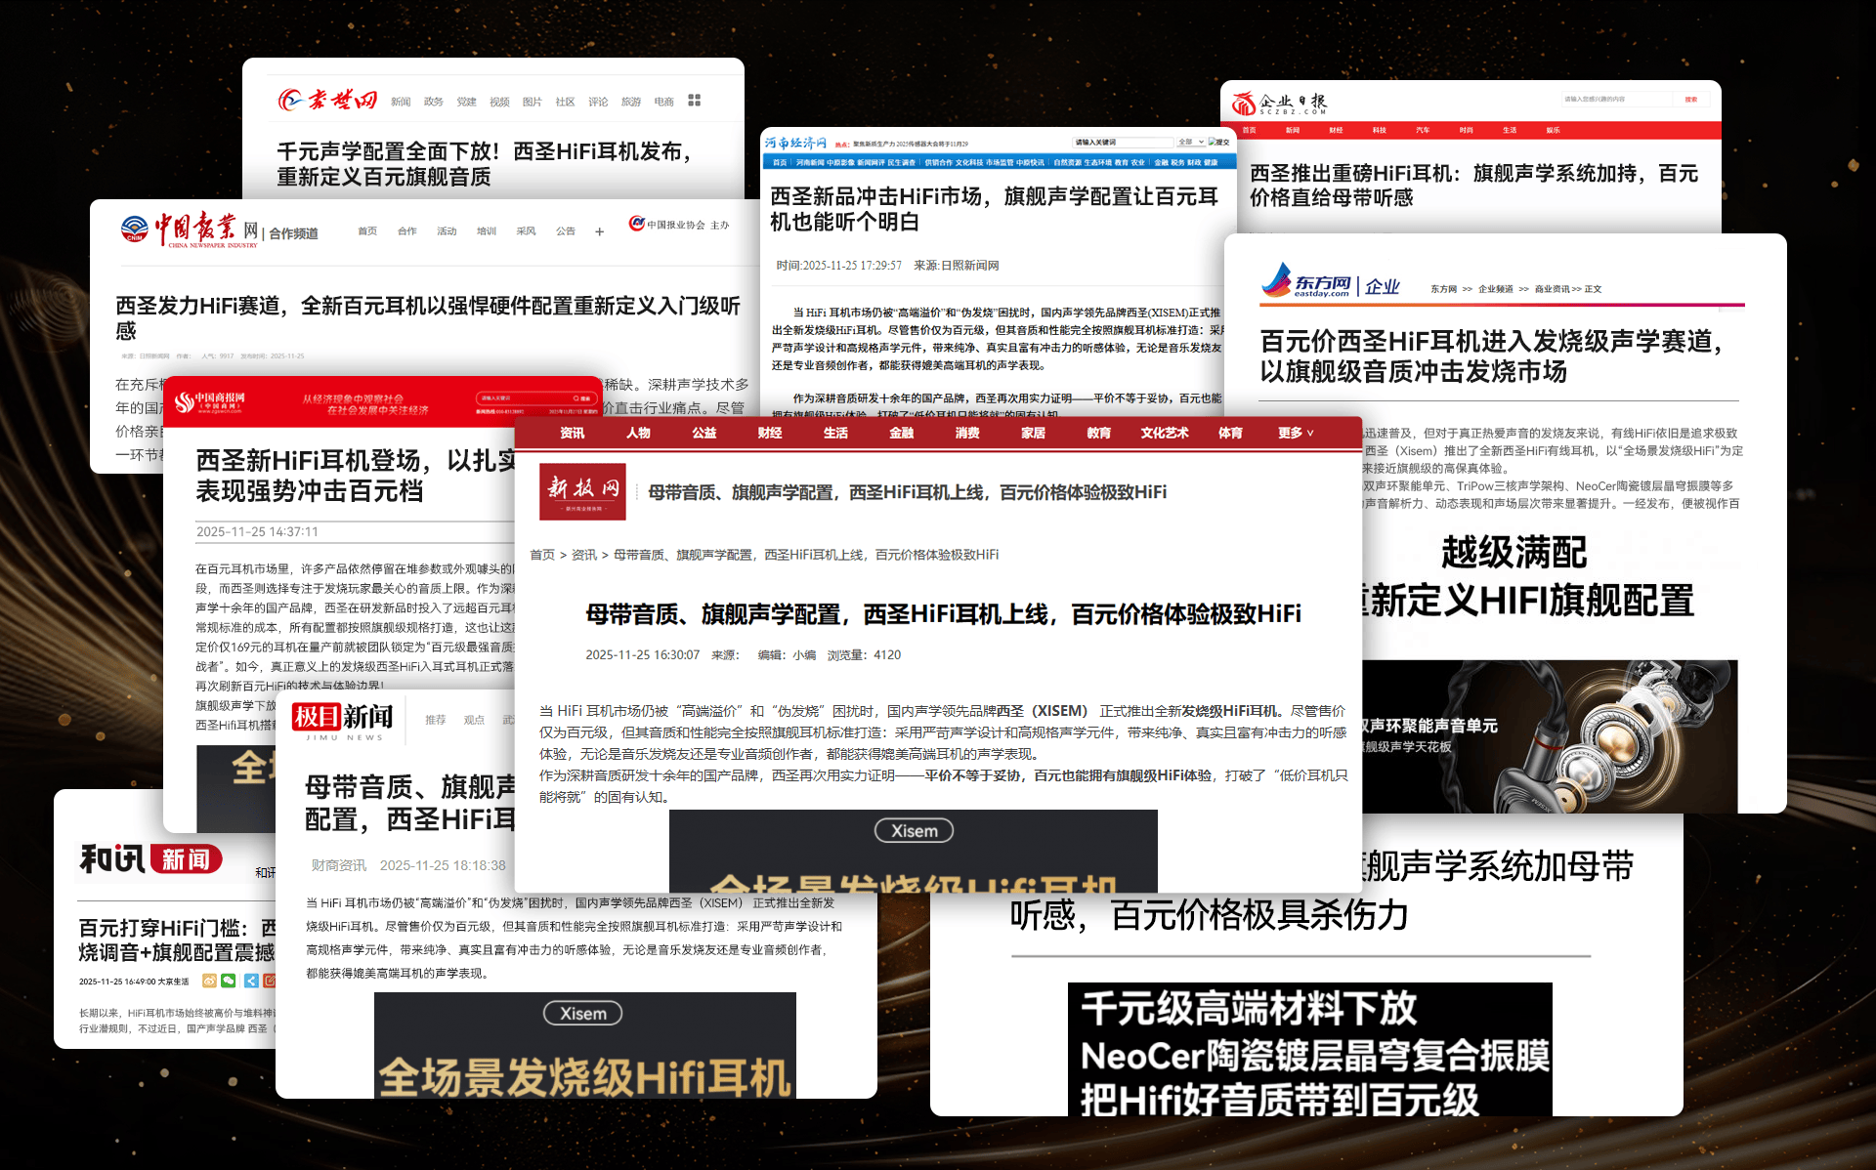Click the 新报网 logo
The height and width of the screenshot is (1170, 1876).
click(x=581, y=491)
